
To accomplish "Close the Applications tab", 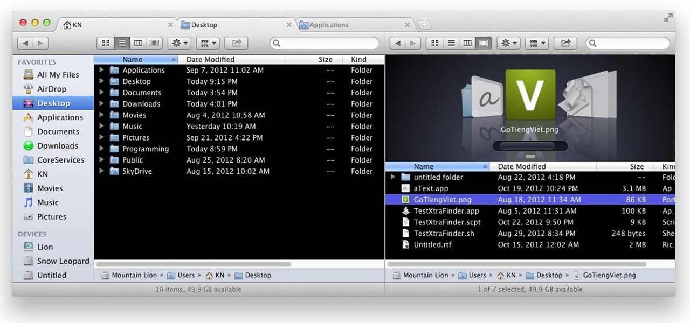I will click(408, 25).
